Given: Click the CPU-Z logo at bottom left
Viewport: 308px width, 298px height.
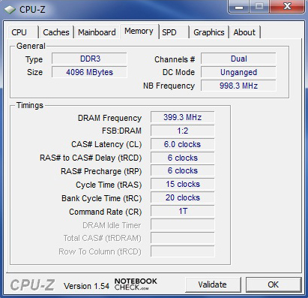Looking at the screenshot, I should tap(32, 284).
